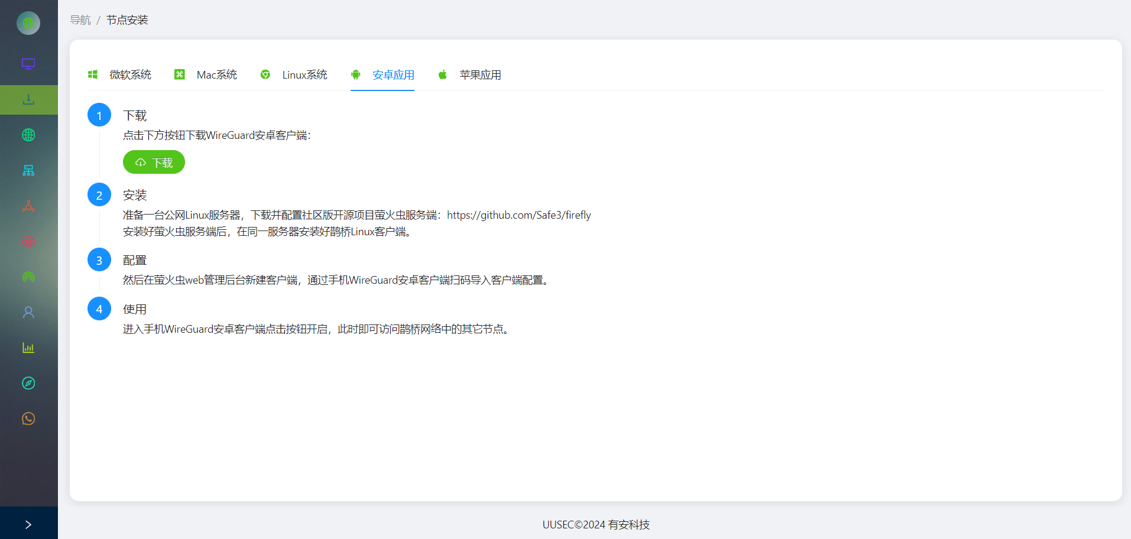This screenshot has height=539, width=1131.
Task: Open the orange phone chat icon
Action: coord(28,418)
